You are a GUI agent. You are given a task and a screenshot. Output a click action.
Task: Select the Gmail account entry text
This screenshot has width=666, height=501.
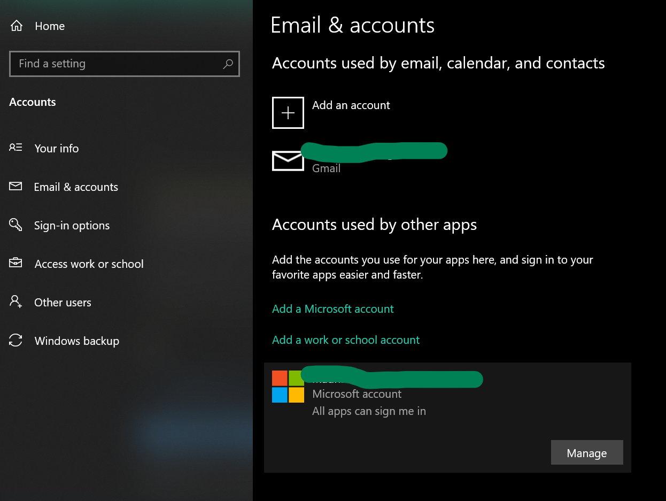tap(327, 168)
